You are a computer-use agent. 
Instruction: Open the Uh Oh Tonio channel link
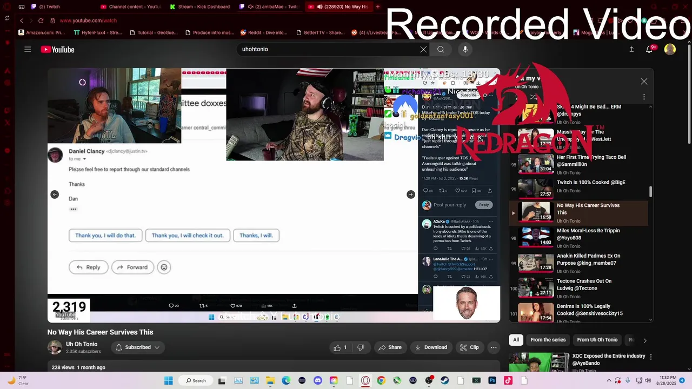(82, 344)
